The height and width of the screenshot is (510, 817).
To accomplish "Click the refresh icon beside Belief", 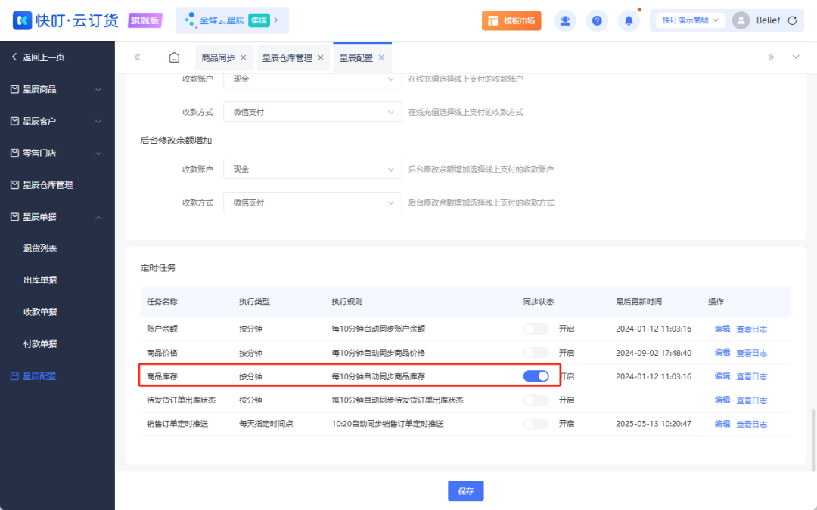I will click(x=792, y=20).
